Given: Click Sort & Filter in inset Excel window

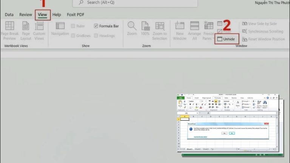Looking at the screenshot, I should (x=259, y=104).
